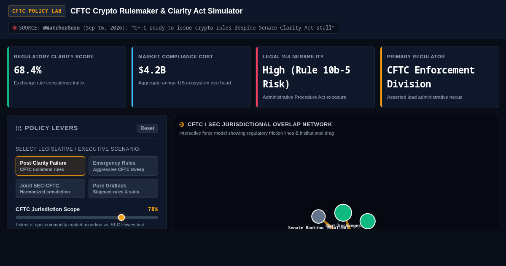Click the Aggregate annual US ecosystem overhead caption
Image resolution: width=506 pixels, height=266 pixels.
(x=185, y=83)
